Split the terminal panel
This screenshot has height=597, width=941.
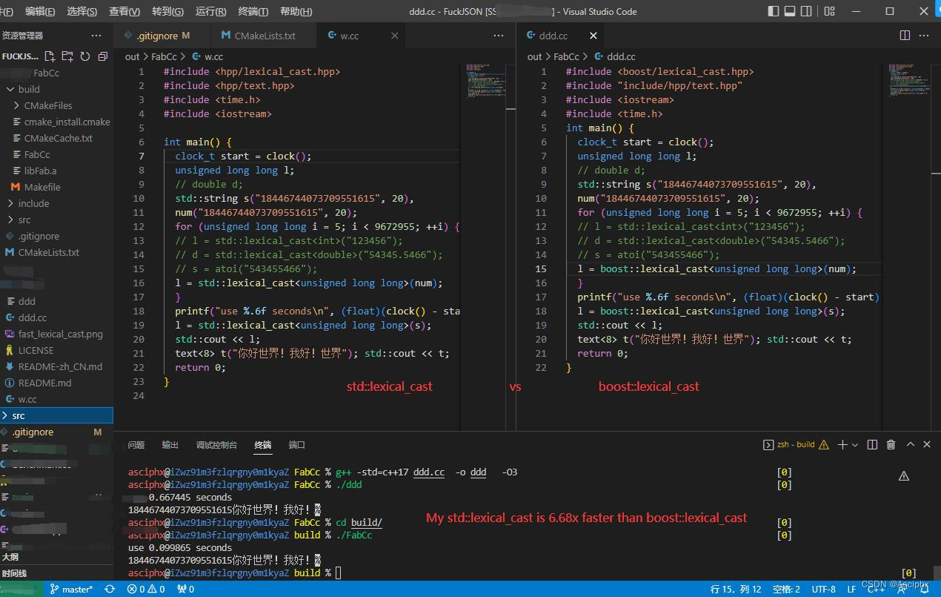tap(872, 445)
